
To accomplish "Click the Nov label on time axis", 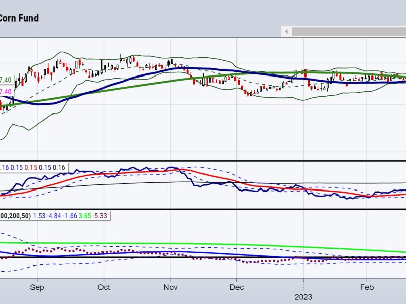I will coord(171,287).
